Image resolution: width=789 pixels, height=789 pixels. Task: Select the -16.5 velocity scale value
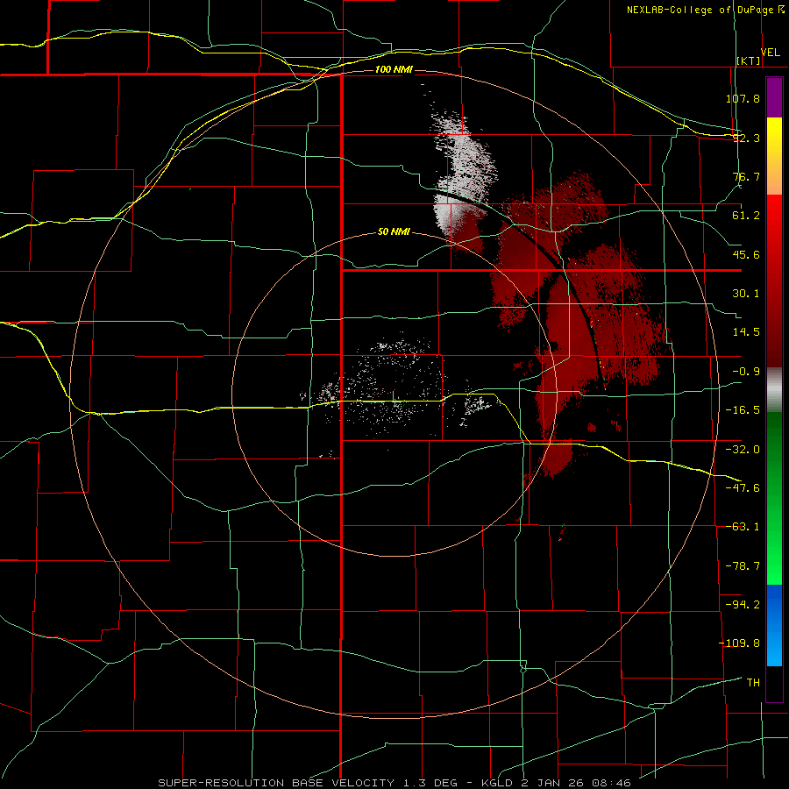pyautogui.click(x=743, y=410)
